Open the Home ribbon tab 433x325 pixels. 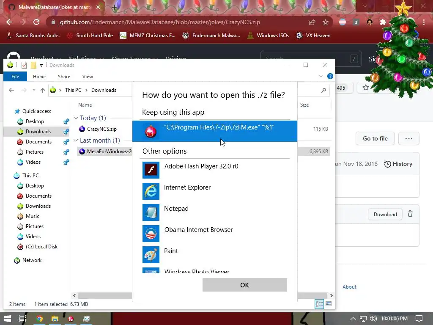click(x=39, y=77)
